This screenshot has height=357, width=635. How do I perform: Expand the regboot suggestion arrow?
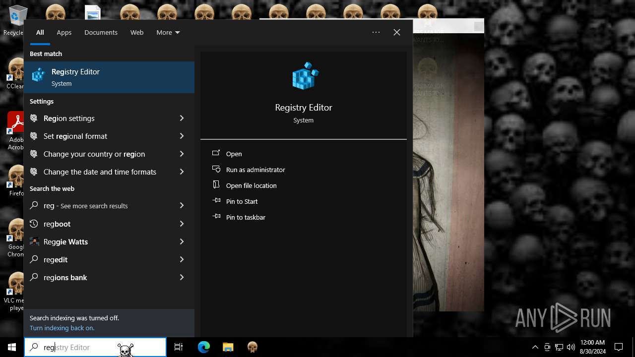click(x=182, y=224)
